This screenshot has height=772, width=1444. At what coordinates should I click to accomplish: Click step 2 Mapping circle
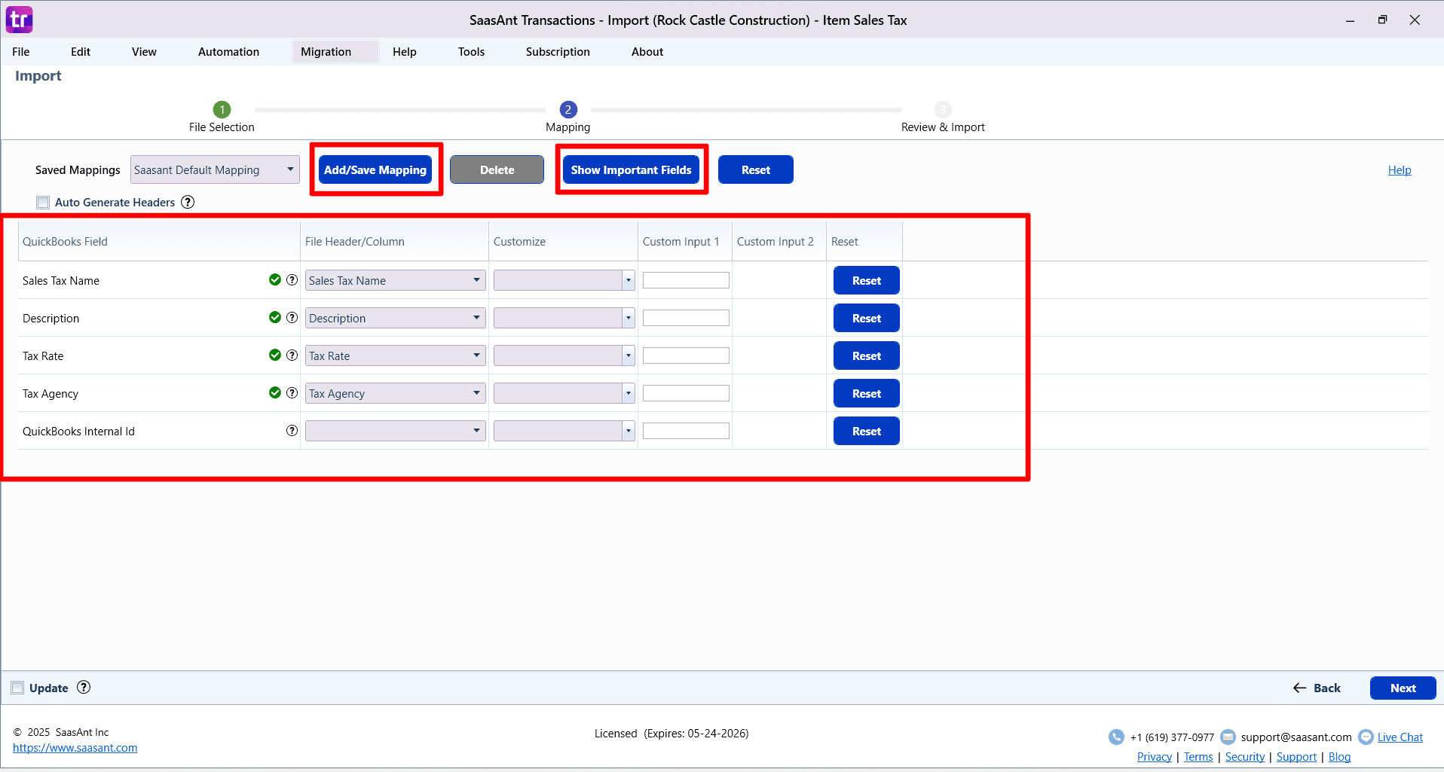click(x=568, y=109)
